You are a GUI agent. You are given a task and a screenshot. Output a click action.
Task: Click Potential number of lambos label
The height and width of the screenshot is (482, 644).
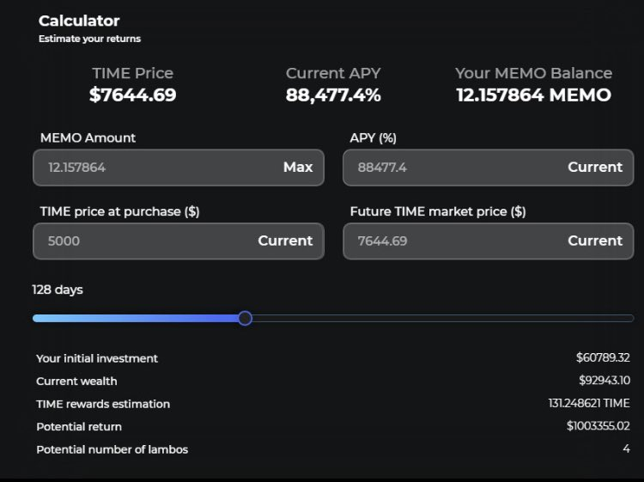[x=112, y=449]
